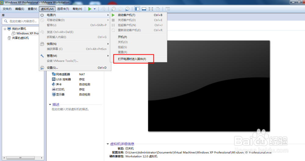305x161 pixels.
Task: Click the 配置文件 path text
Action: click(x=198, y=152)
